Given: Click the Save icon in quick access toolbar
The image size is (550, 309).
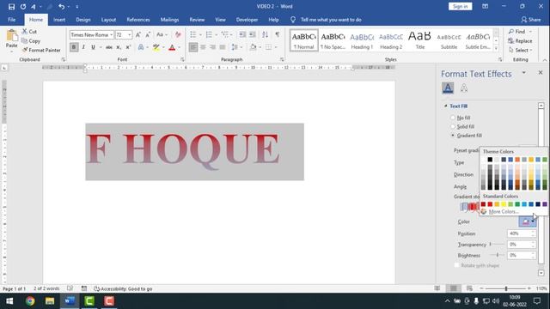Looking at the screenshot, I should [x=11, y=6].
